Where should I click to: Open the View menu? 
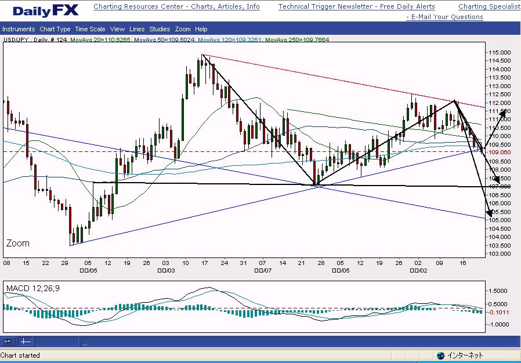(x=117, y=29)
